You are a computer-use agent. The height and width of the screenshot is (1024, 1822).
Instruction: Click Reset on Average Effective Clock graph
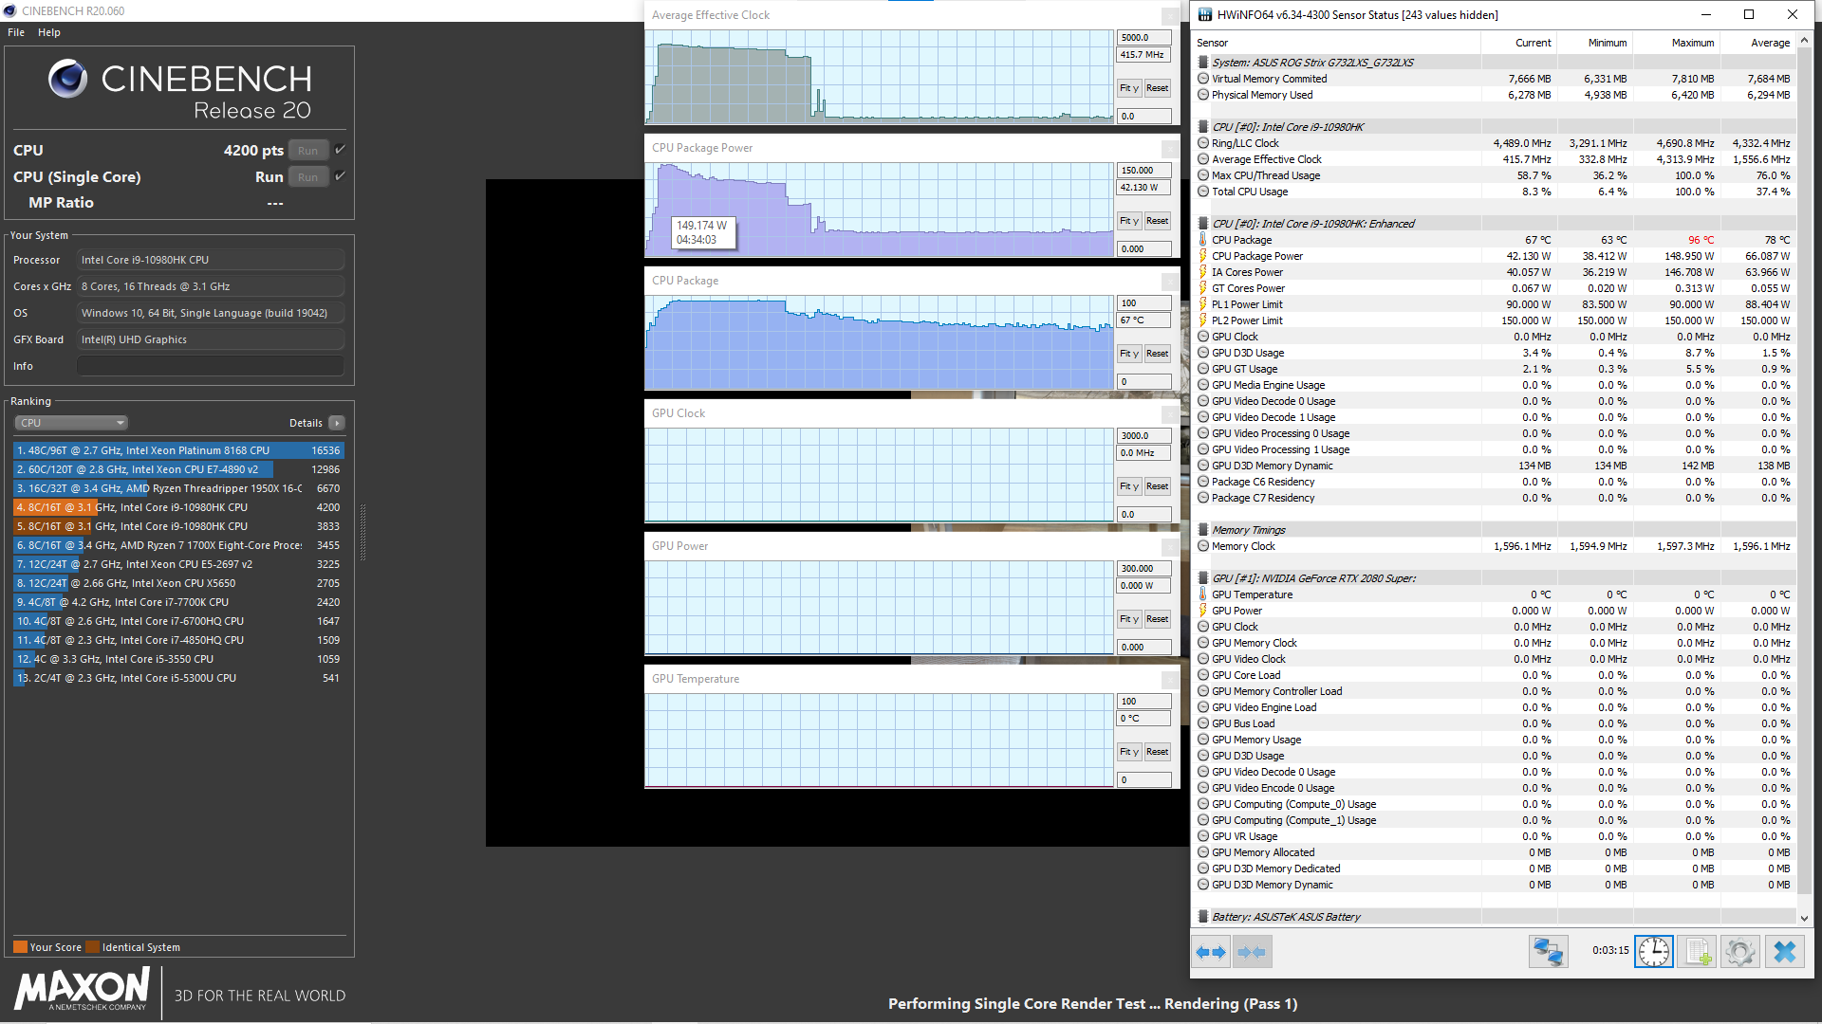tap(1157, 88)
